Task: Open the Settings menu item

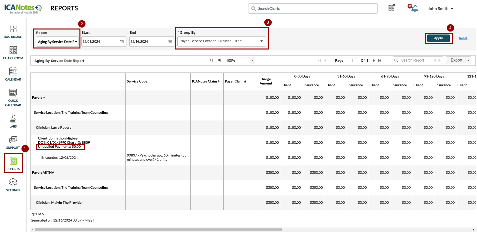Action: coord(13,185)
